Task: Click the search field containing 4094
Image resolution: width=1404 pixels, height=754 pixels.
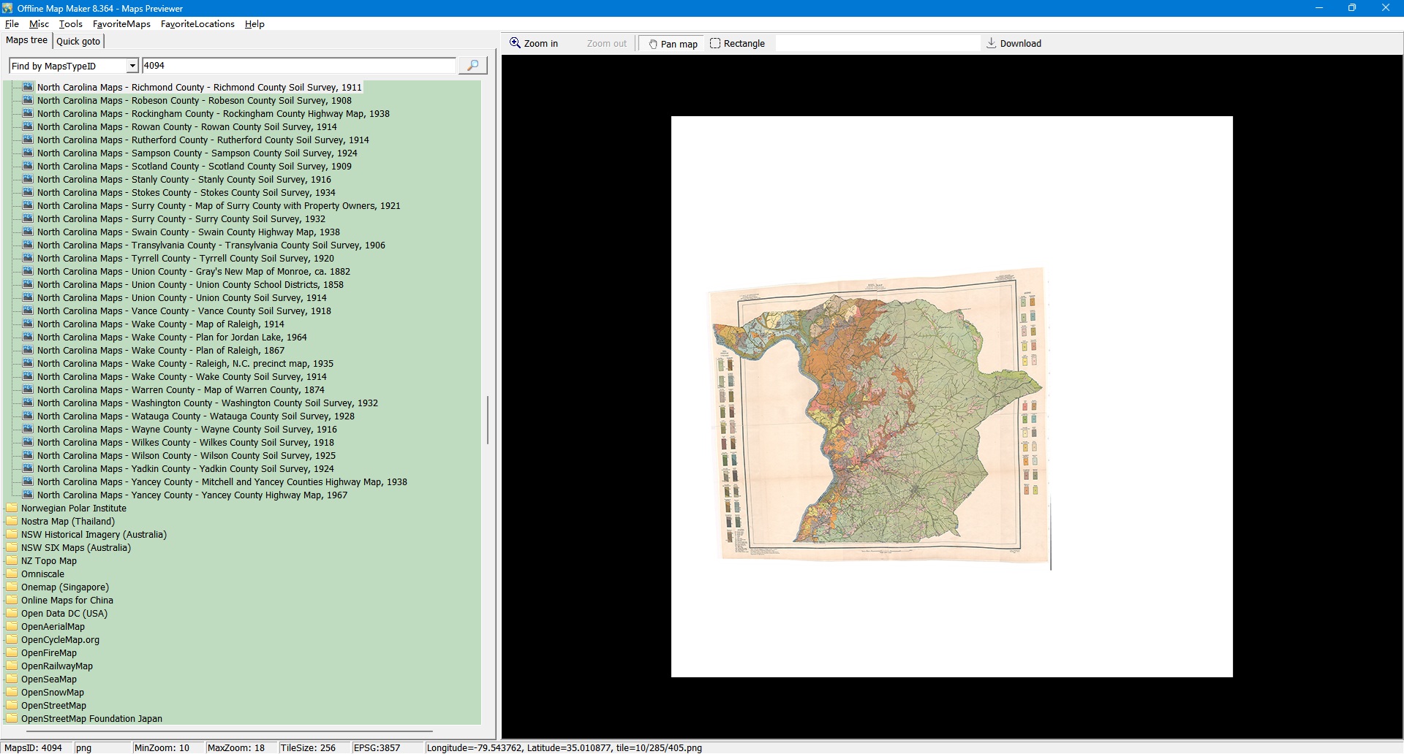Action: [x=298, y=66]
